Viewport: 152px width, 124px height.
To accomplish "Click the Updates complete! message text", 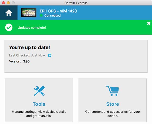I will pyautogui.click(x=32, y=27).
